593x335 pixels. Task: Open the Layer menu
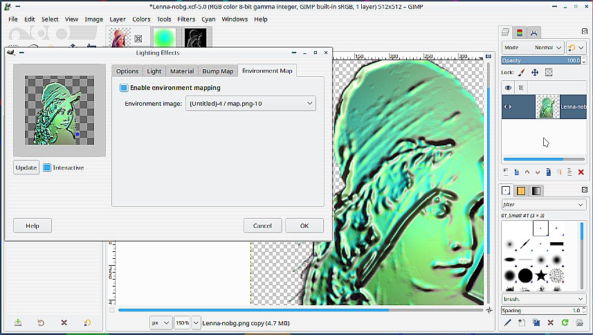click(x=118, y=19)
